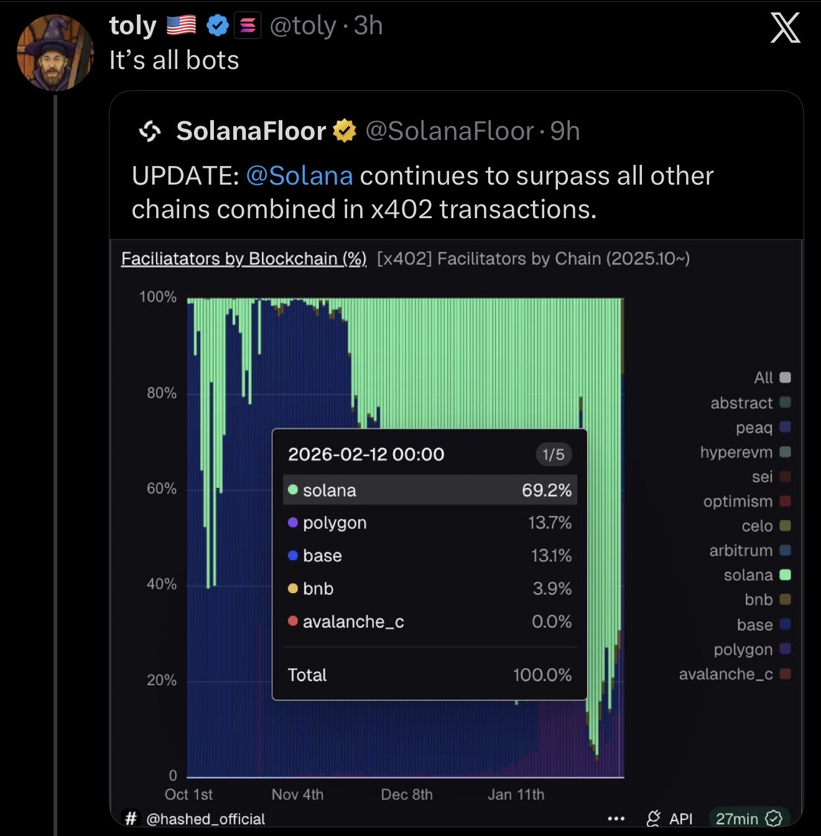Click the Solana affiliation badge beside toly
Image resolution: width=821 pixels, height=836 pixels.
[248, 25]
